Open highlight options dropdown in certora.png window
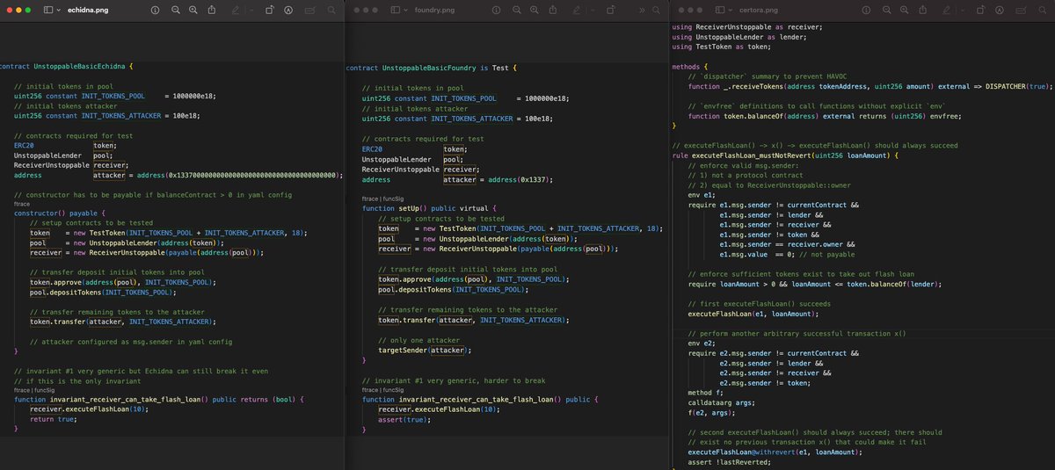This screenshot has height=470, width=1055. [963, 11]
